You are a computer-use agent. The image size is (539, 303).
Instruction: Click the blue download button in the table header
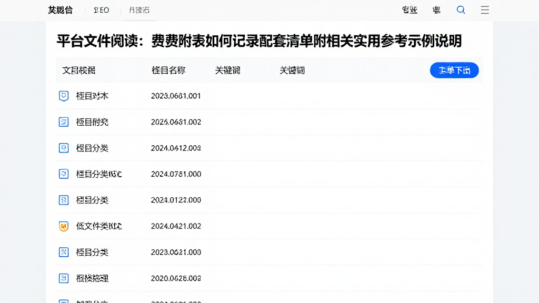pos(454,70)
